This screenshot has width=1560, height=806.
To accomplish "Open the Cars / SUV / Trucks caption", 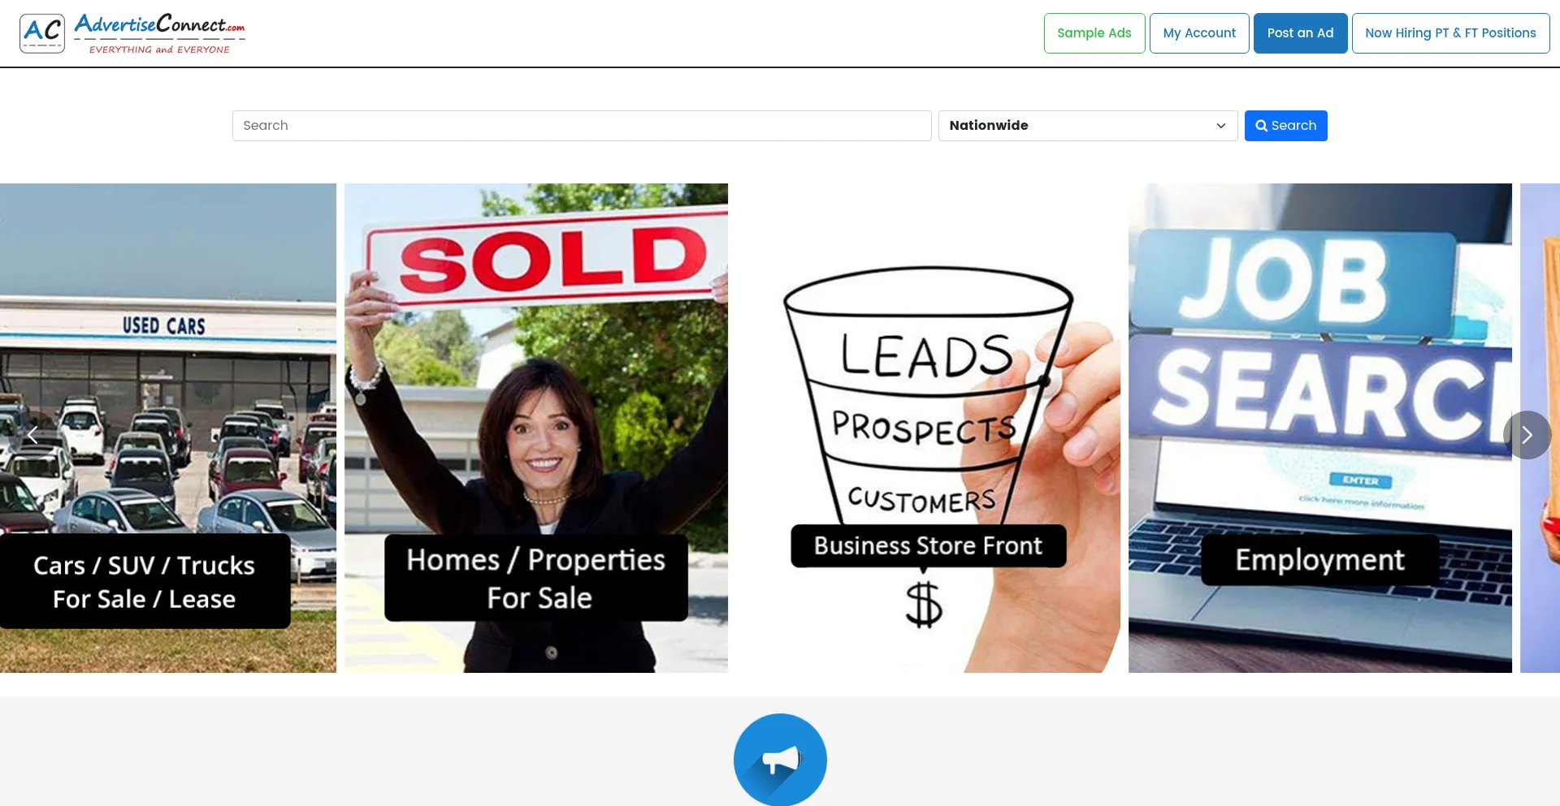I will coord(144,581).
